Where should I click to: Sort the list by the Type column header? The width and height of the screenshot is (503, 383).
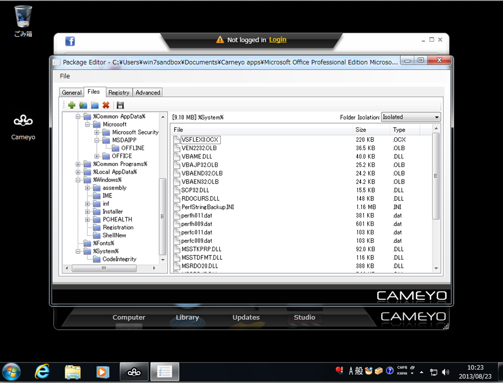pos(404,130)
